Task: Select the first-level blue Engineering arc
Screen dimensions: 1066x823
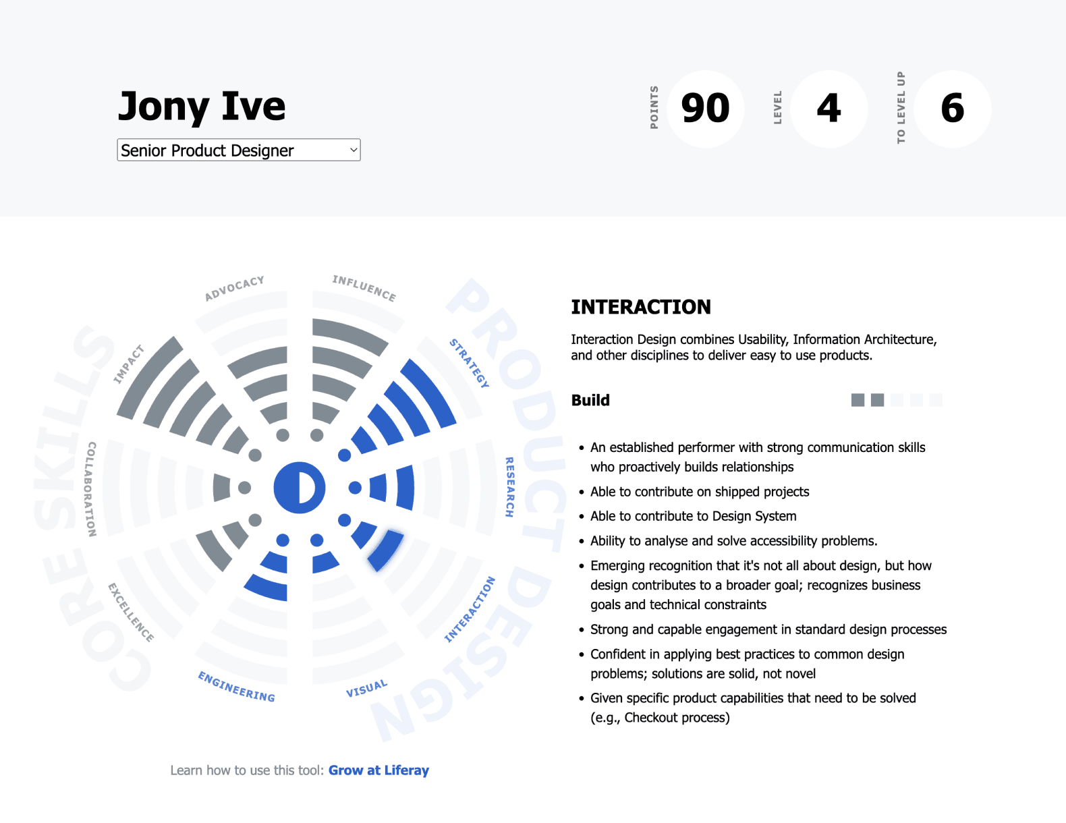Action: tap(275, 562)
